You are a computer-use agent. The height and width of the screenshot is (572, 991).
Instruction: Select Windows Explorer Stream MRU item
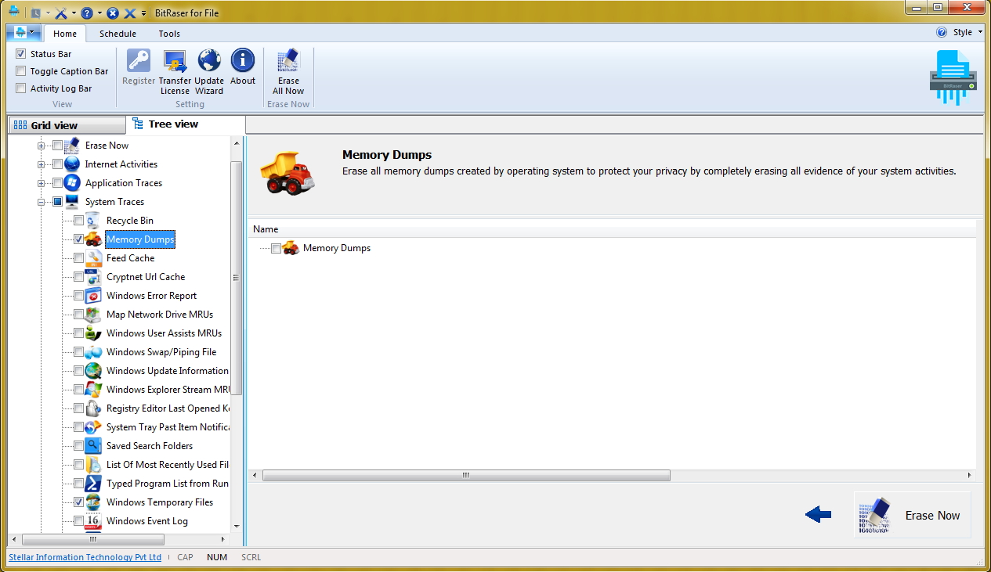(x=168, y=390)
